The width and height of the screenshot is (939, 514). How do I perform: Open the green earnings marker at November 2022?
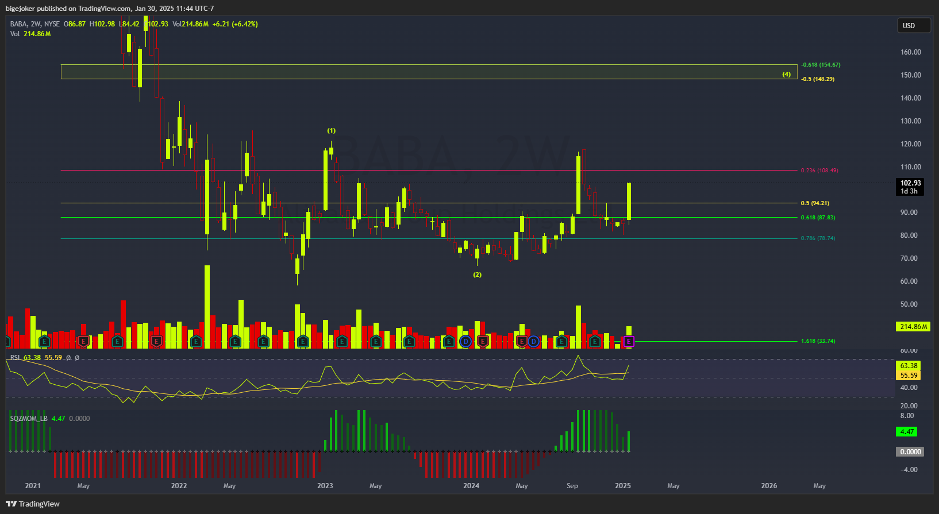[x=303, y=342]
